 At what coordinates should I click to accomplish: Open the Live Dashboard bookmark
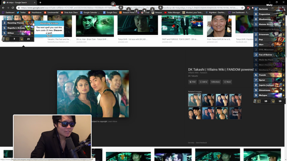coord(238,13)
